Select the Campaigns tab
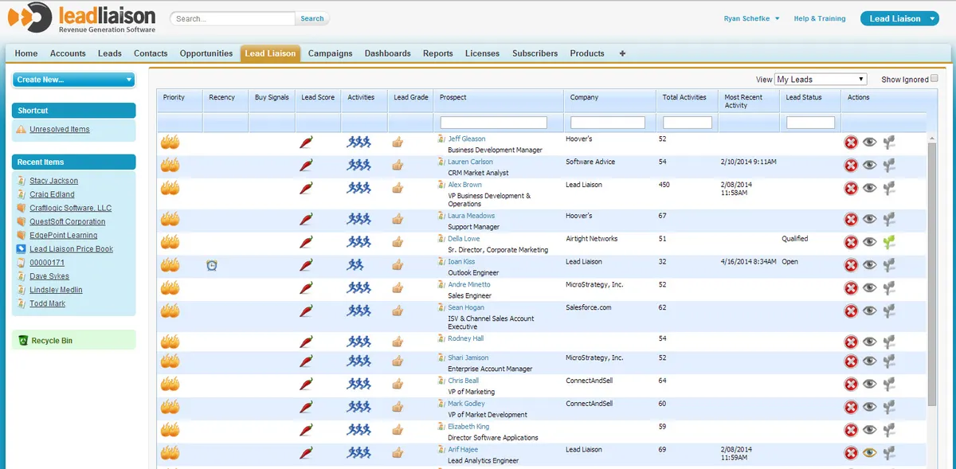Image resolution: width=956 pixels, height=469 pixels. click(330, 53)
